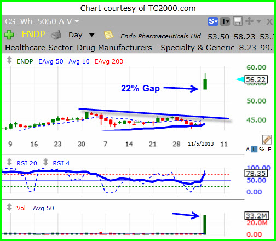Click the green plus add symbol icon
Image resolution: width=276 pixels, height=241 pixels.
click(9, 35)
